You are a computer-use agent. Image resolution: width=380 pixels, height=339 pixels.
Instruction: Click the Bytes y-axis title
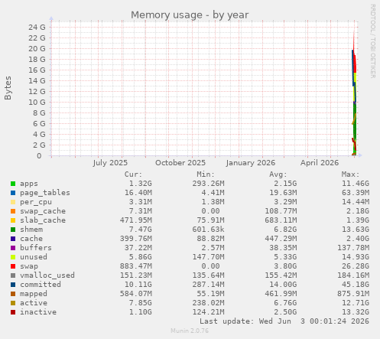click(x=8, y=88)
